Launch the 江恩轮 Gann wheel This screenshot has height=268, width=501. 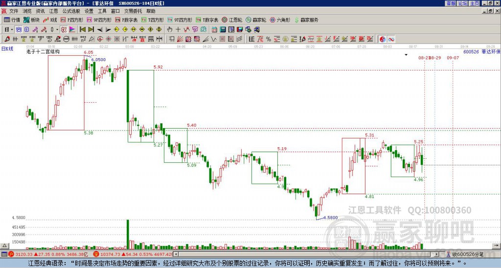pyautogui.click(x=232, y=20)
